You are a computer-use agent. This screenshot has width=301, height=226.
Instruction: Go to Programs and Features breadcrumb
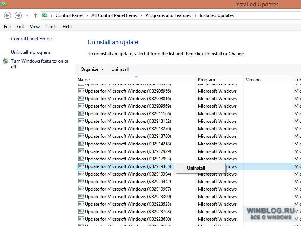[x=168, y=15]
